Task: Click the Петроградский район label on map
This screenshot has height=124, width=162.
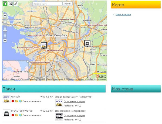Action: [37, 35]
